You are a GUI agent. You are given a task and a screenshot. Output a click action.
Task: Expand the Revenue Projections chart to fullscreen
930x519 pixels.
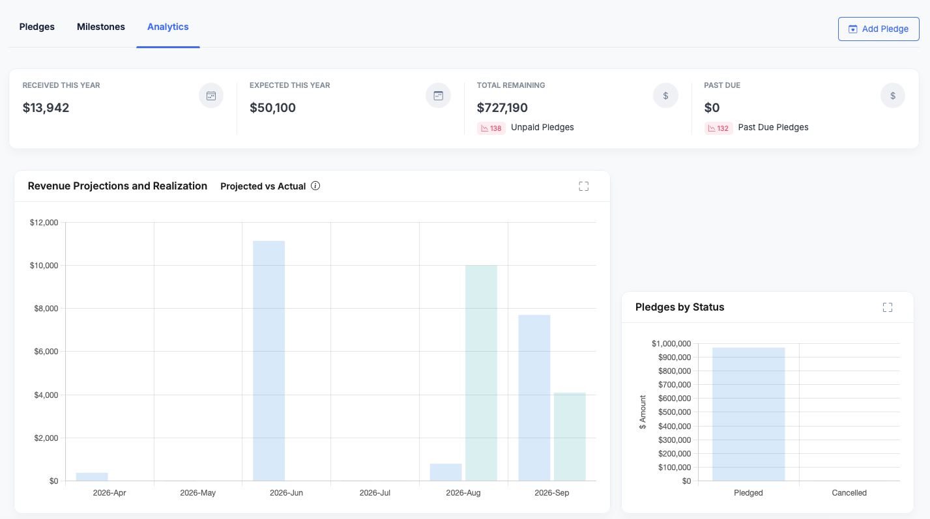[583, 186]
